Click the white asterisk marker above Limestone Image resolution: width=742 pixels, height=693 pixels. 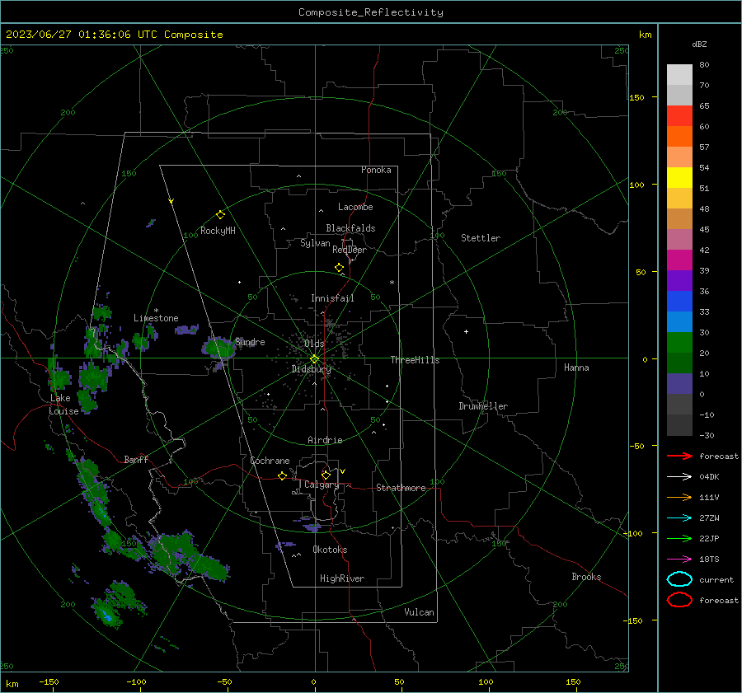pos(156,311)
